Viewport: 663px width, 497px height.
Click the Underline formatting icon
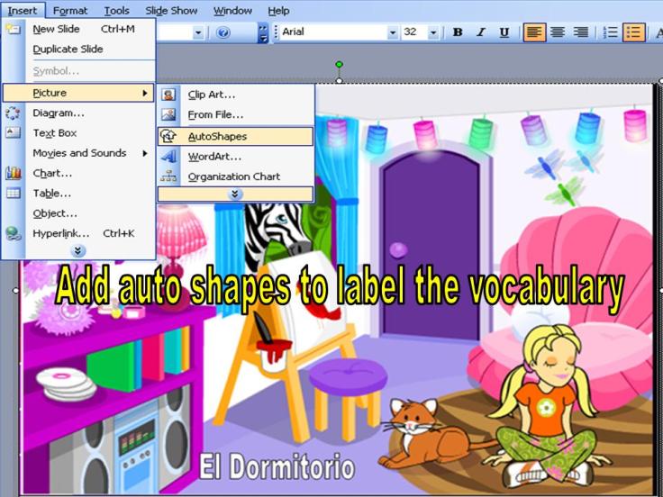[x=504, y=32]
